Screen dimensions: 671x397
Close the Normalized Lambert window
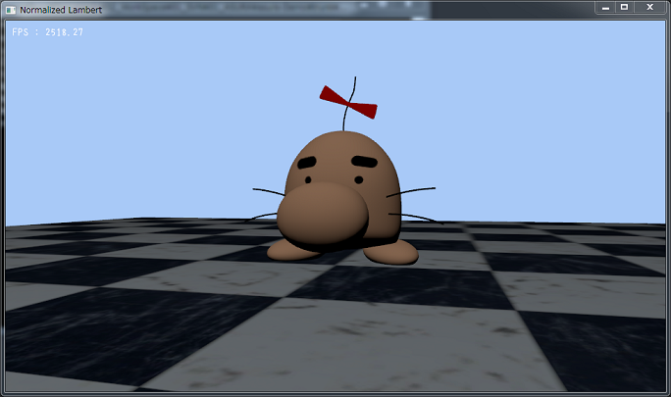pyautogui.click(x=649, y=7)
